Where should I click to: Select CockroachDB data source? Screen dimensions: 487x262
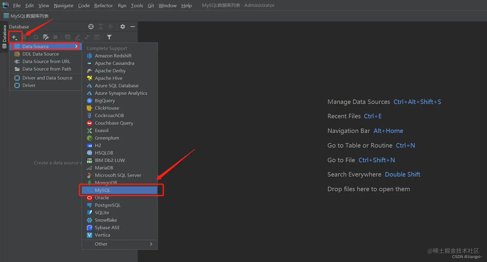[119, 115]
